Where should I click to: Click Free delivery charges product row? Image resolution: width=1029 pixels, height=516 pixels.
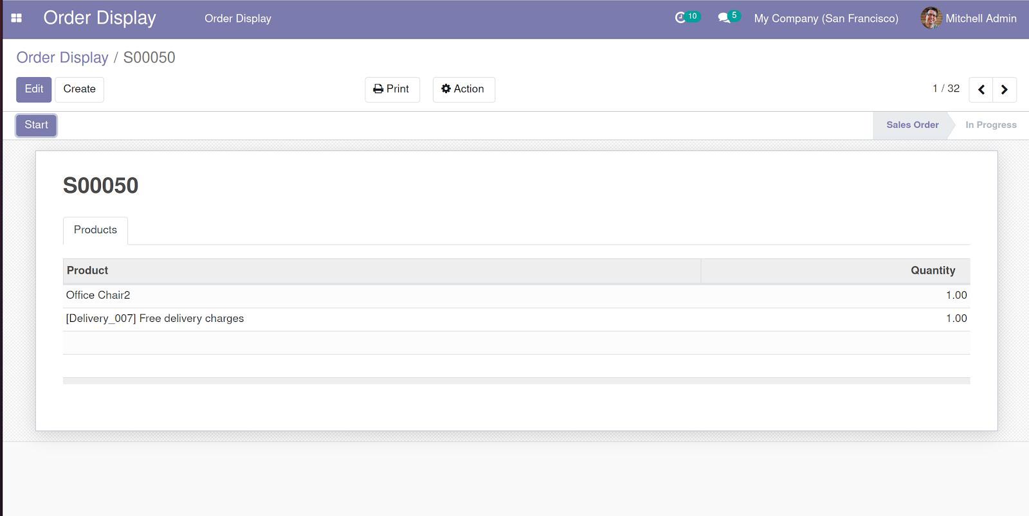(x=516, y=319)
